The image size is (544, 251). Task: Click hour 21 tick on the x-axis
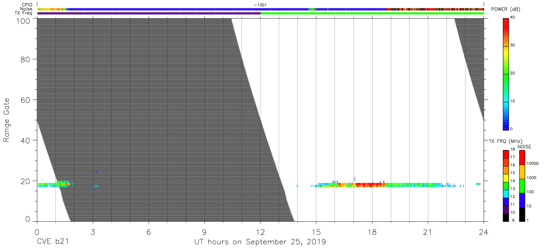[x=427, y=232]
